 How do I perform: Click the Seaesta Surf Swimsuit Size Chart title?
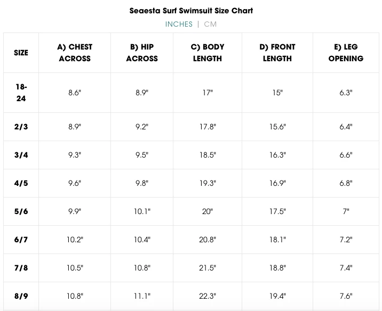[191, 11]
